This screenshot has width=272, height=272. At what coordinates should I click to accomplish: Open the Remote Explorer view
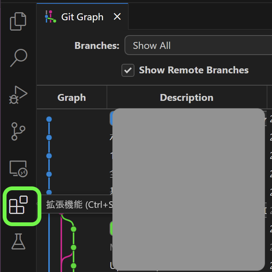18,168
